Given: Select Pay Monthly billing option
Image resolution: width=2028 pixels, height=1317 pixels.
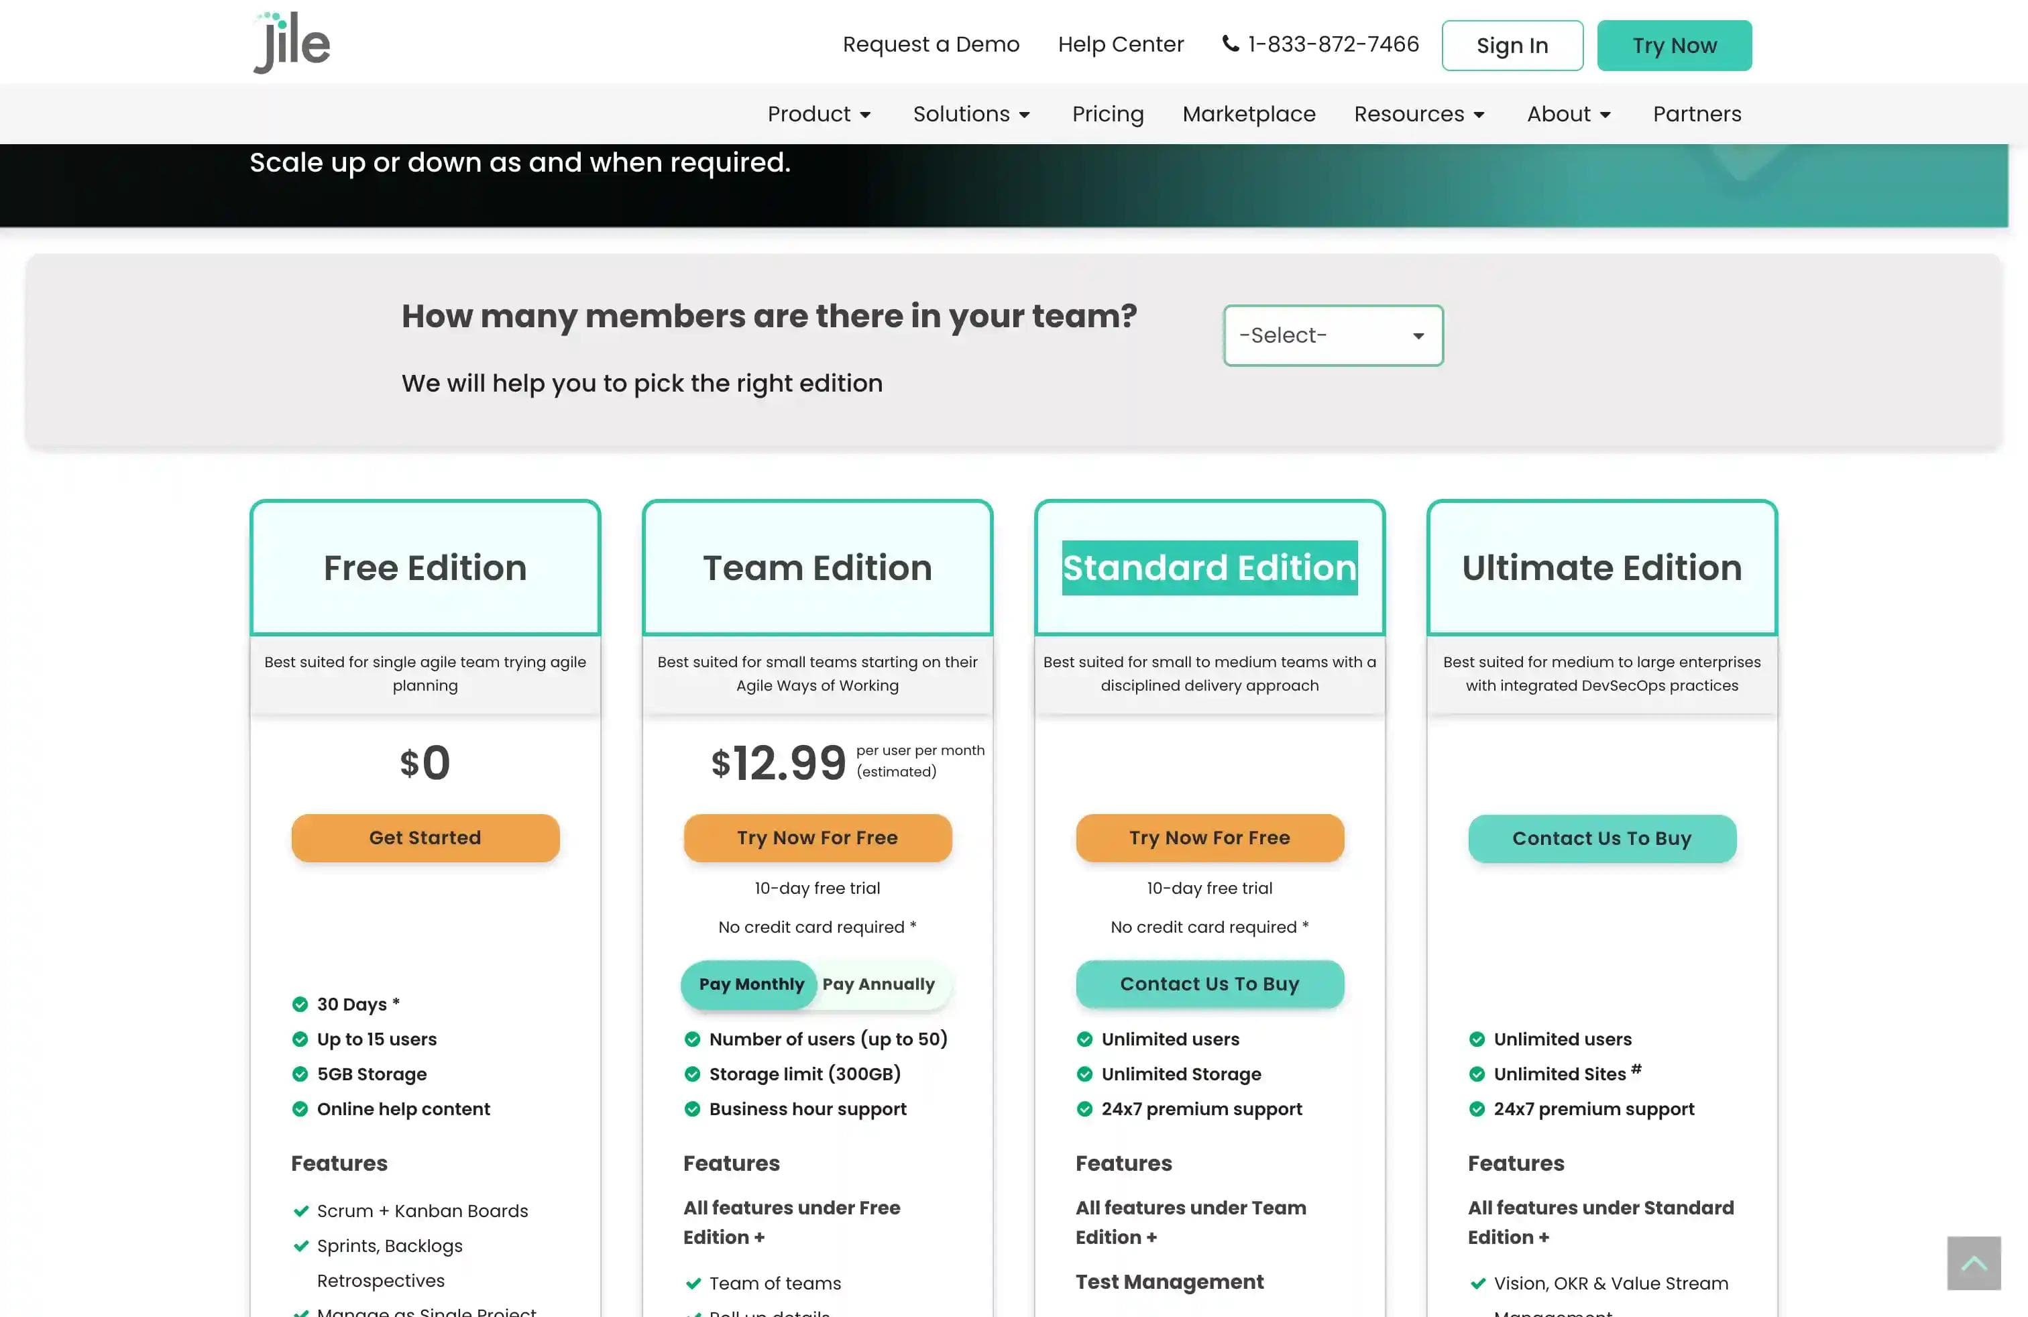Looking at the screenshot, I should [748, 984].
